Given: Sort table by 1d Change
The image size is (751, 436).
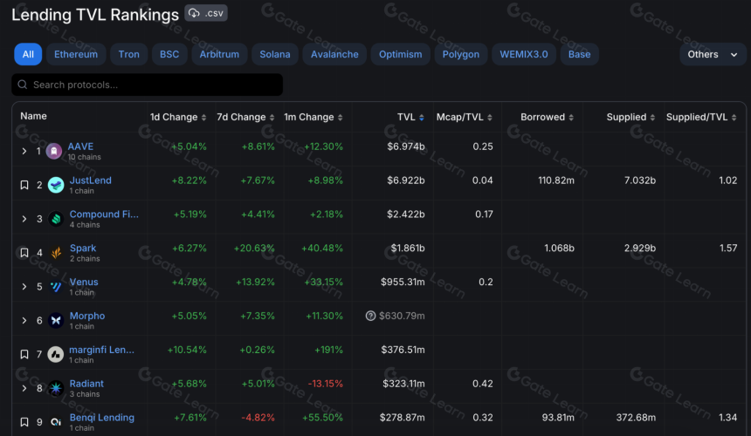Looking at the screenshot, I should [x=177, y=117].
